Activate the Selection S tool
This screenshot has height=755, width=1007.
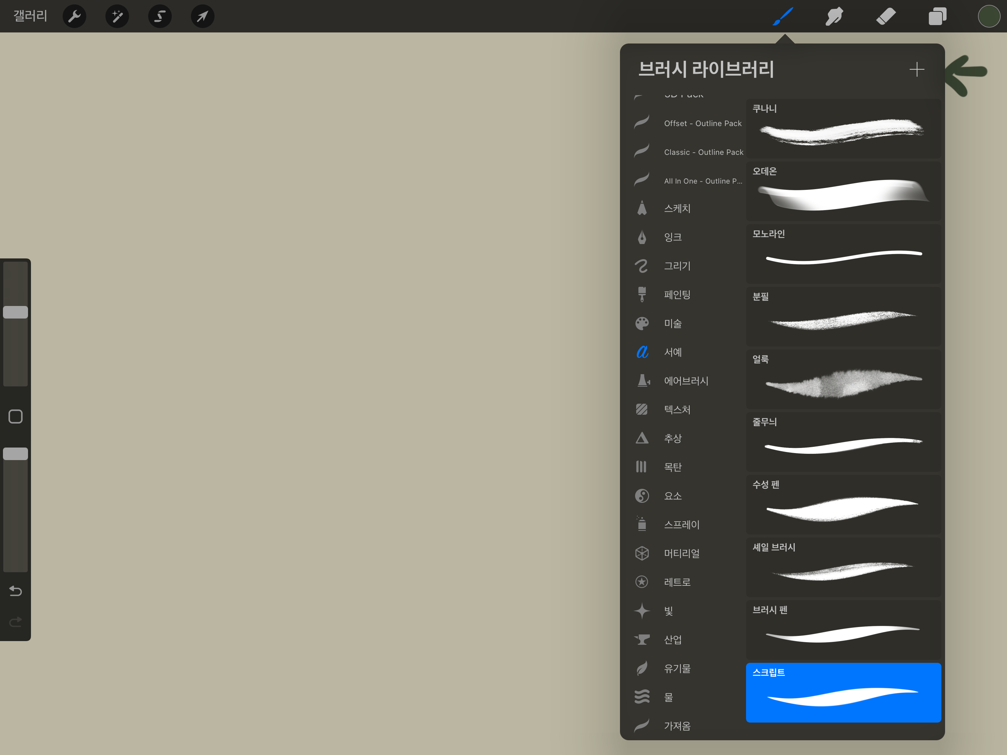(160, 16)
